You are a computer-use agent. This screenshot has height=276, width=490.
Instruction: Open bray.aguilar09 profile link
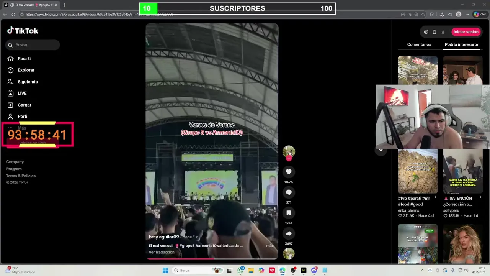click(x=164, y=237)
